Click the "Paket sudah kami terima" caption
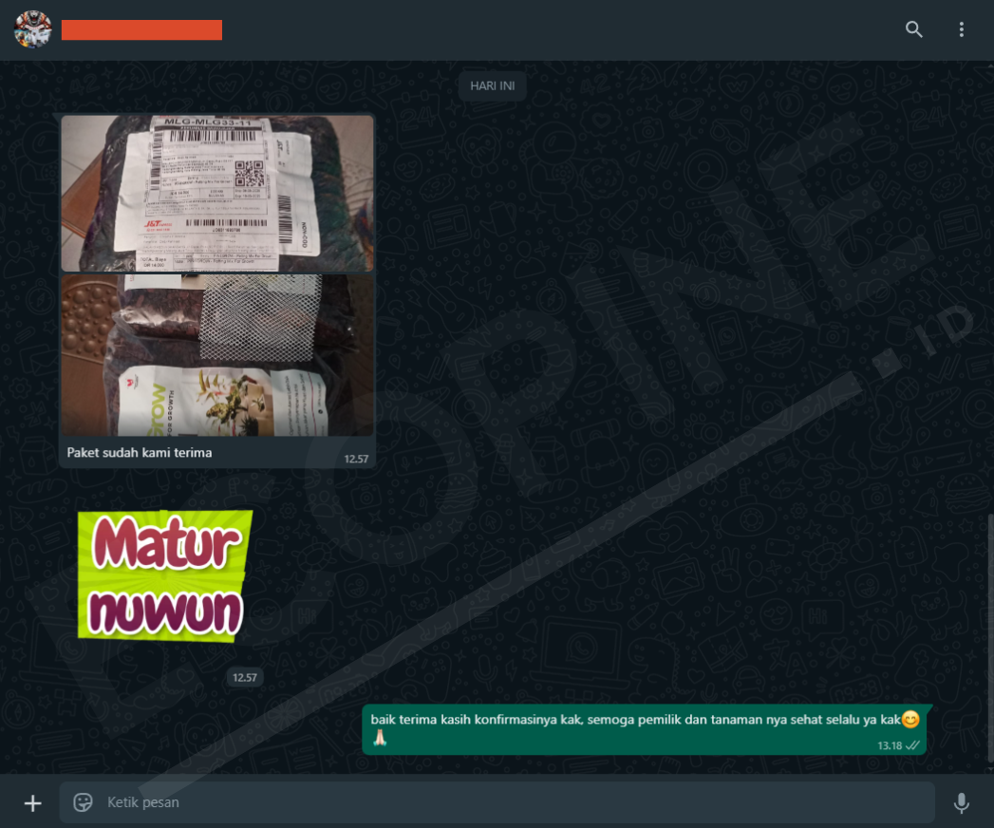This screenshot has width=994, height=828. pyautogui.click(x=140, y=453)
